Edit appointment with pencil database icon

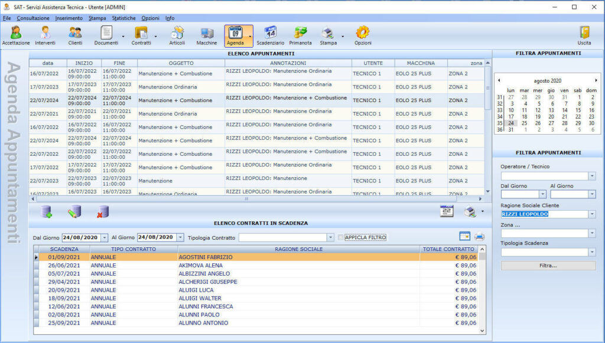[x=74, y=211]
